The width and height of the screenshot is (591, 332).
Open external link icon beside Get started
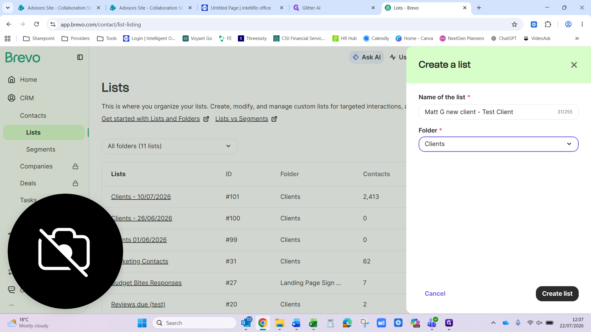pos(206,119)
